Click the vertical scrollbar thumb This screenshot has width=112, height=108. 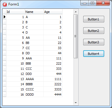pyautogui.click(x=76, y=36)
